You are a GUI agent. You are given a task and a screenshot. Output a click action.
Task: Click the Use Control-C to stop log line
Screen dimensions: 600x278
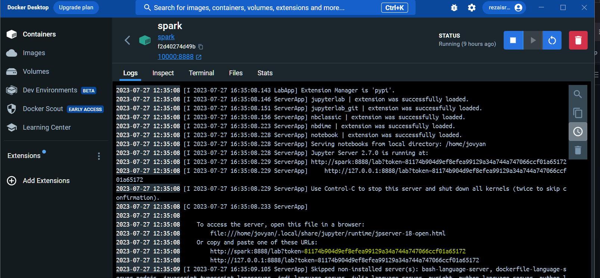tap(342, 193)
